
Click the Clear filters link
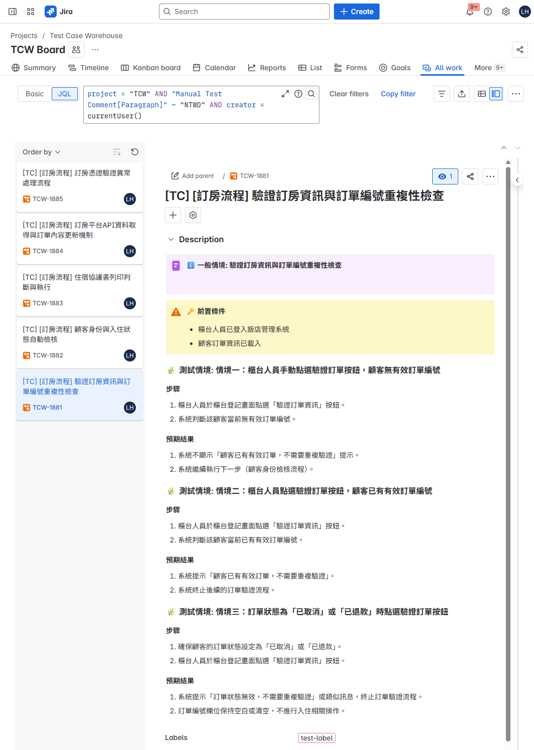pos(349,94)
